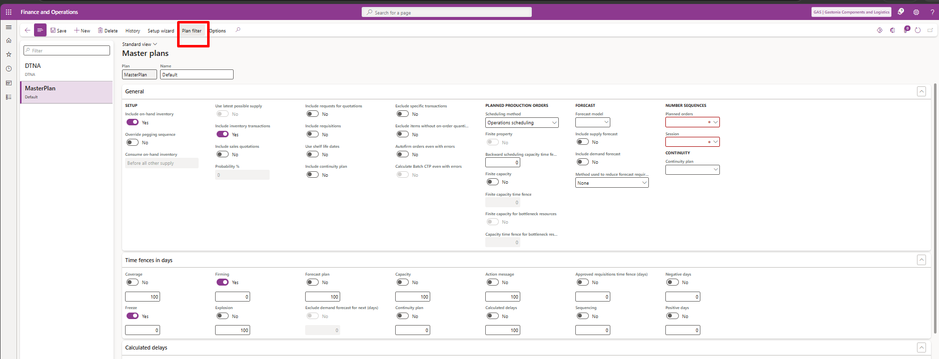939x359 pixels.
Task: Toggle Include supply forecast switch
Action: 582,142
